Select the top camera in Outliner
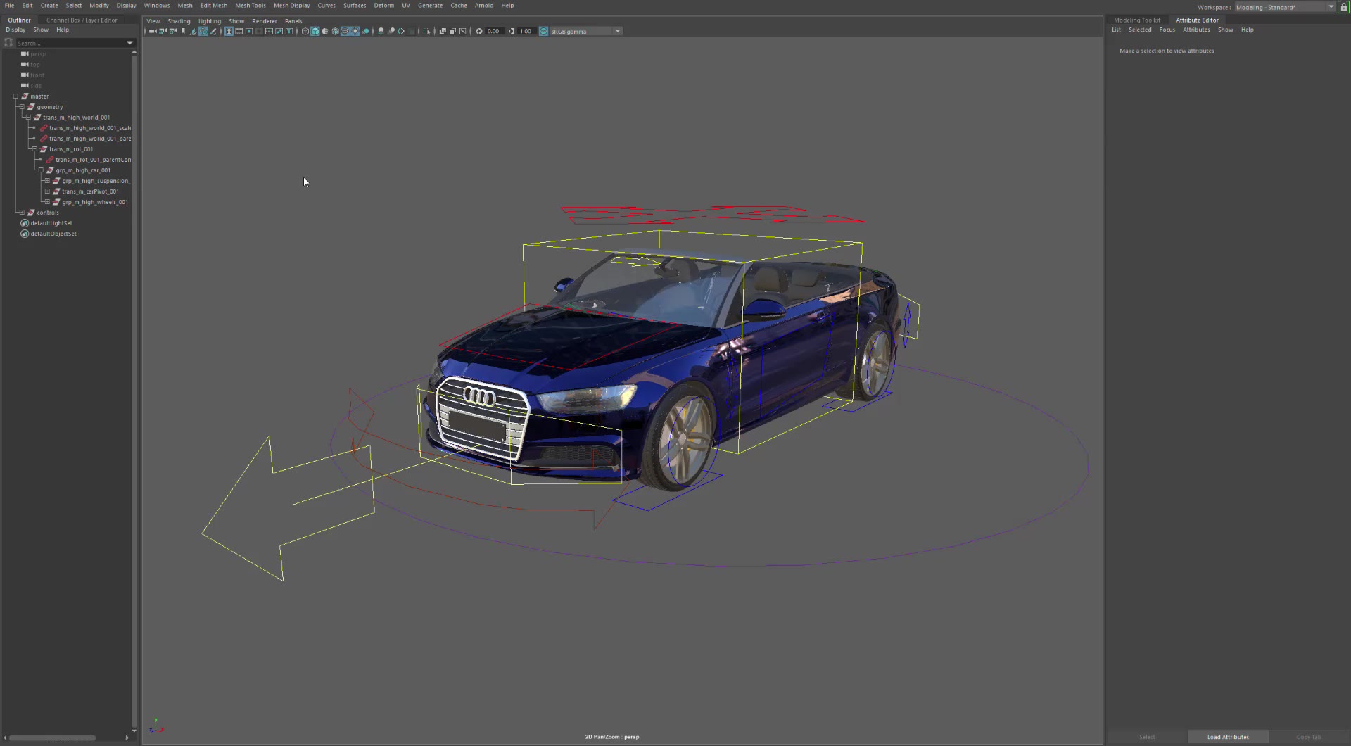 click(x=34, y=65)
